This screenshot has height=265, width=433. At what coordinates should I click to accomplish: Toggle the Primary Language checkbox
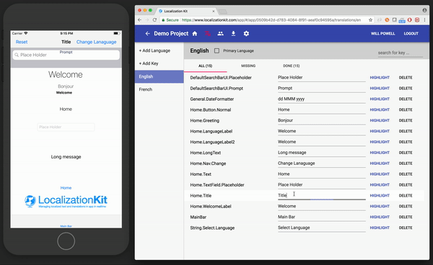[216, 50]
